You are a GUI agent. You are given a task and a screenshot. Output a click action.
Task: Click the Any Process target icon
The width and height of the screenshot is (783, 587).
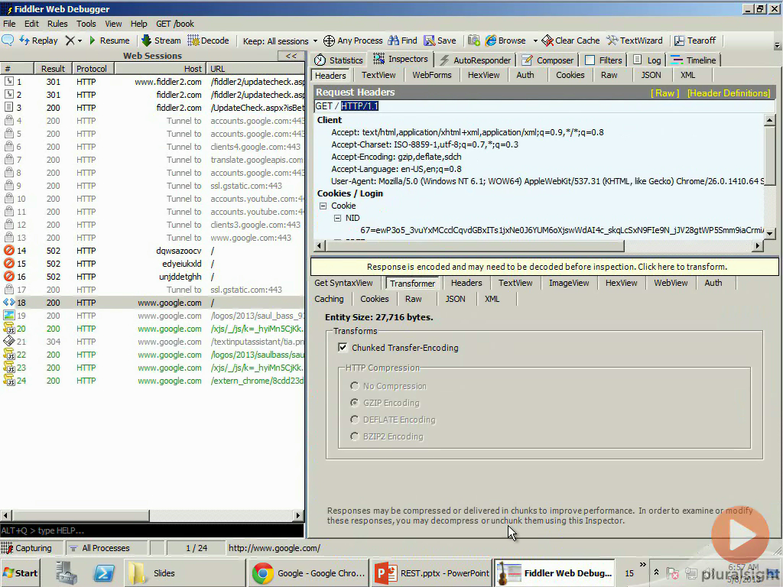point(329,41)
